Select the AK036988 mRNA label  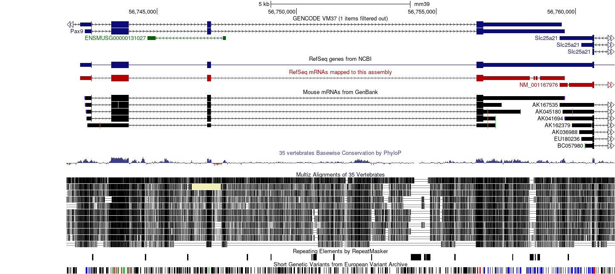pos(564,132)
